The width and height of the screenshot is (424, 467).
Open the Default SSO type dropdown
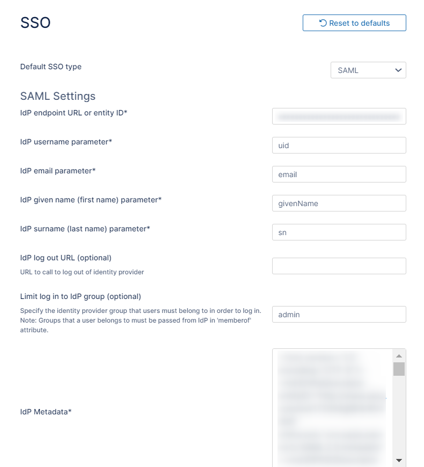tap(368, 70)
